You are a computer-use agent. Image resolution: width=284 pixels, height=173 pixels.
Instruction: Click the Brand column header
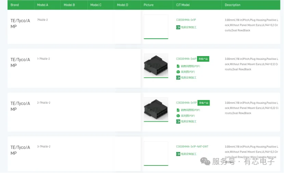[x=15, y=5]
